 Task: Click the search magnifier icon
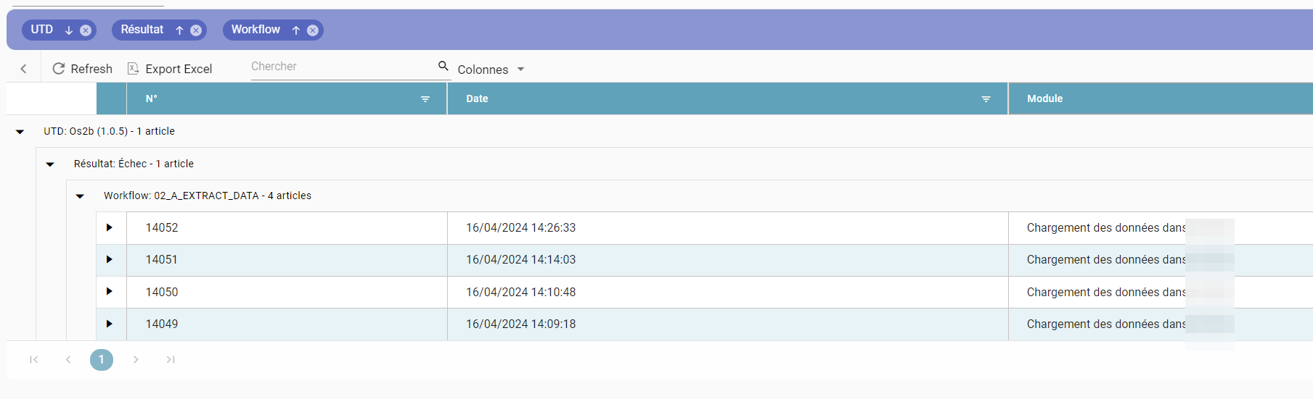pyautogui.click(x=443, y=66)
